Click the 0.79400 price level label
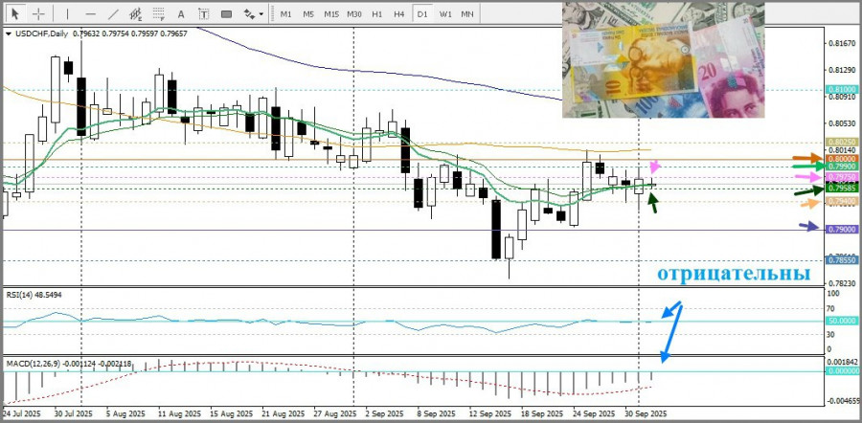Screen dimensions: 862x423 842,202
